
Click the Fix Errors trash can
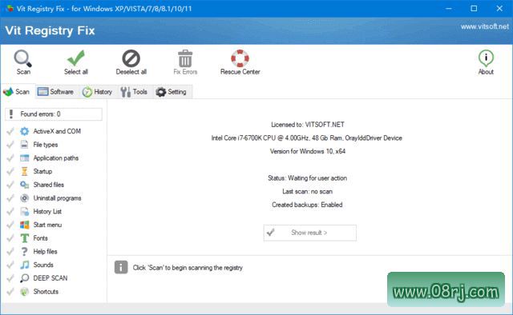(x=185, y=58)
